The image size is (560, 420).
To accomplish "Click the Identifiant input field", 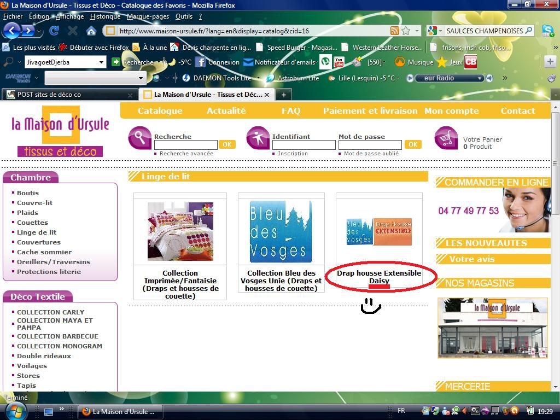I will [304, 145].
